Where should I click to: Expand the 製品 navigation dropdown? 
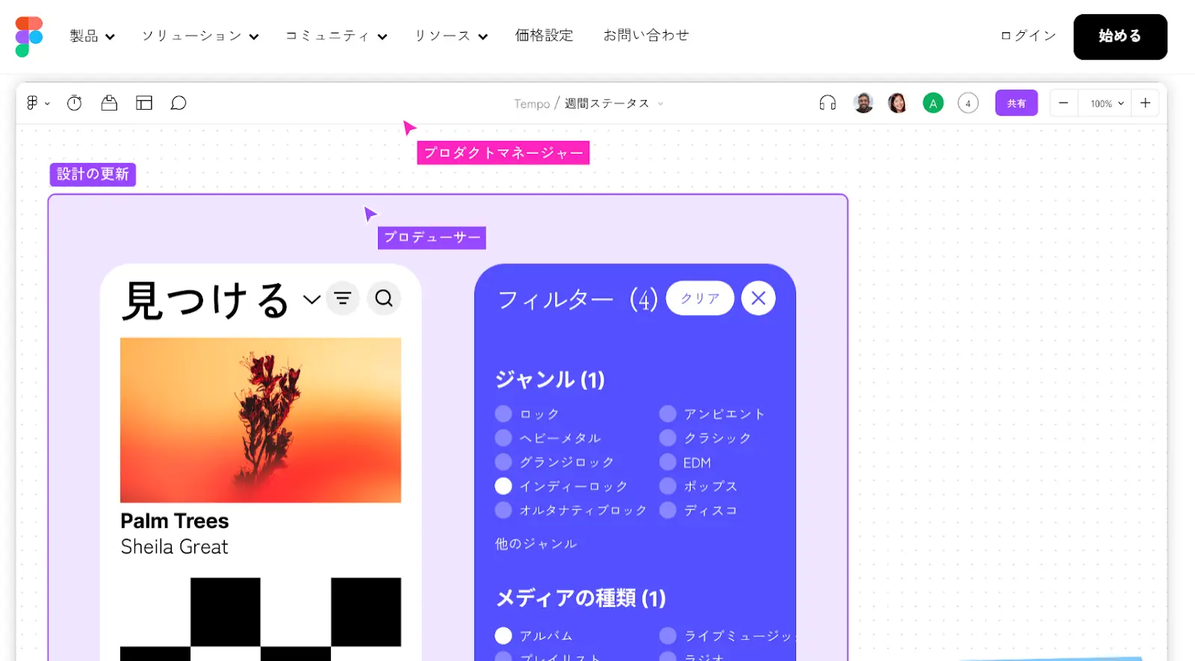point(92,36)
